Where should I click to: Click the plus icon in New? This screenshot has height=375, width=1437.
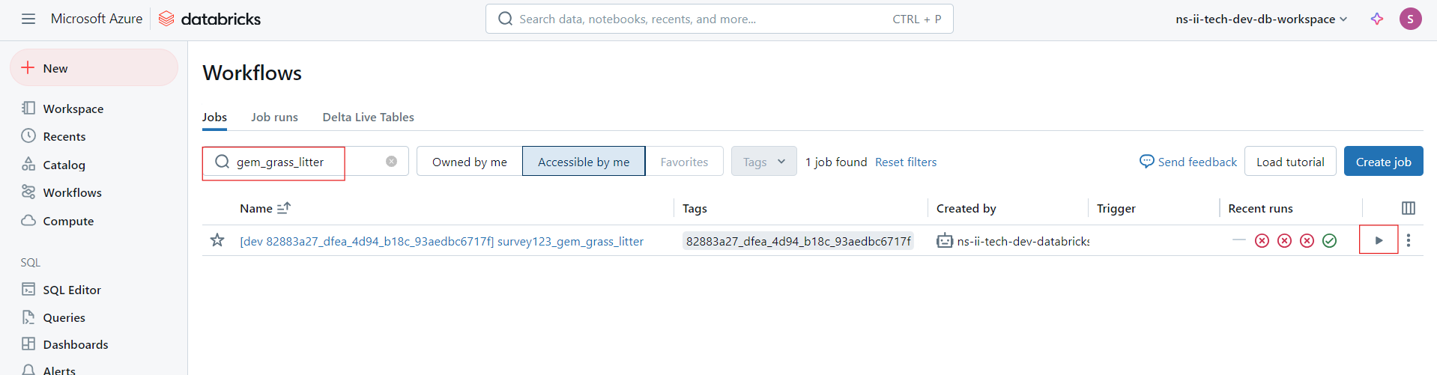pos(28,68)
